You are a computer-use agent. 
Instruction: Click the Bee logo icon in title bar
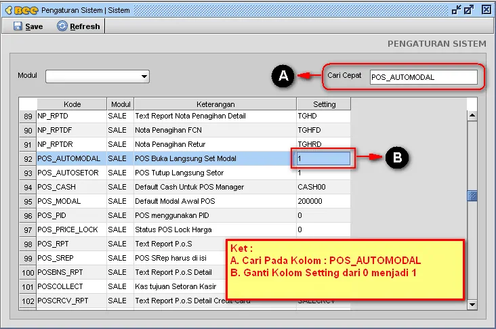tap(22, 10)
